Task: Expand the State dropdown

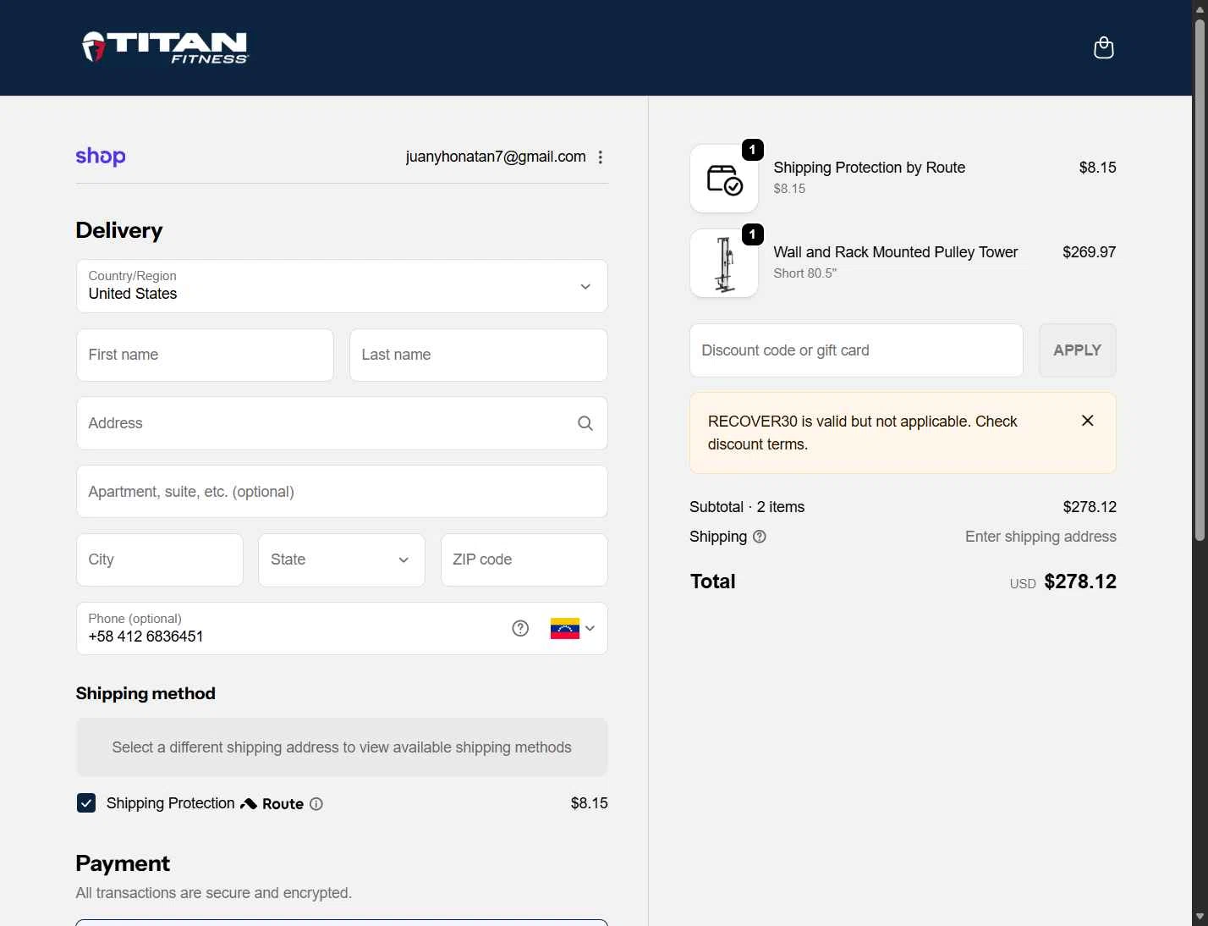Action: (342, 559)
